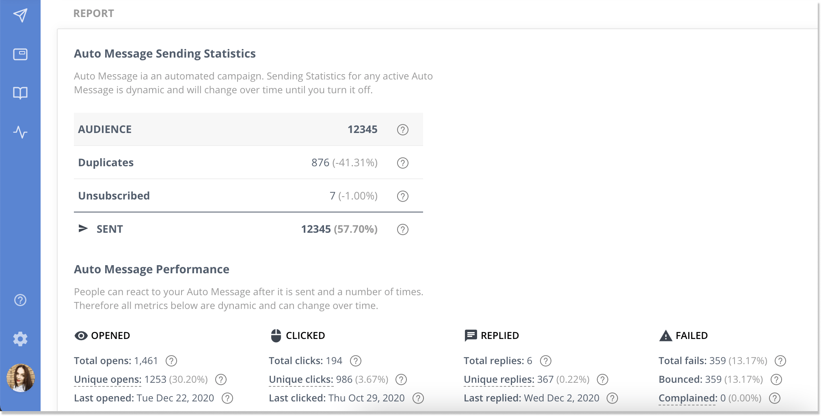Click the help icon in Unsubscribed row

[402, 196]
